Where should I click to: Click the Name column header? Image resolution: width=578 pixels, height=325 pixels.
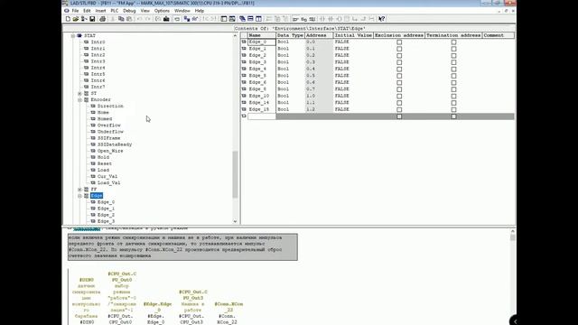pyautogui.click(x=262, y=35)
